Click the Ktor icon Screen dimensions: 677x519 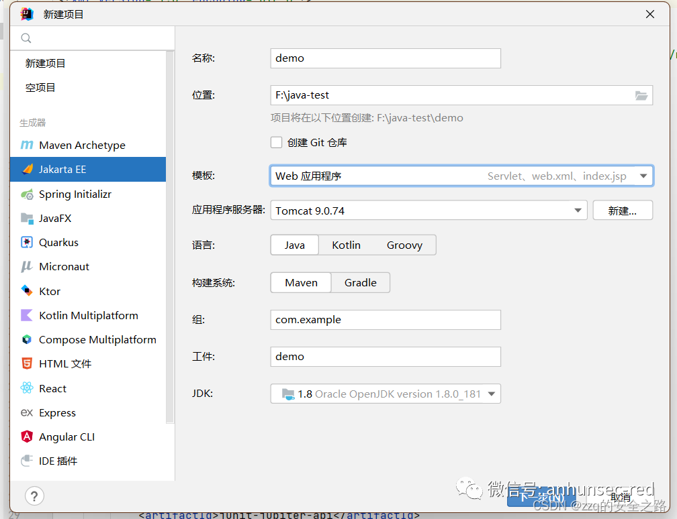click(27, 291)
